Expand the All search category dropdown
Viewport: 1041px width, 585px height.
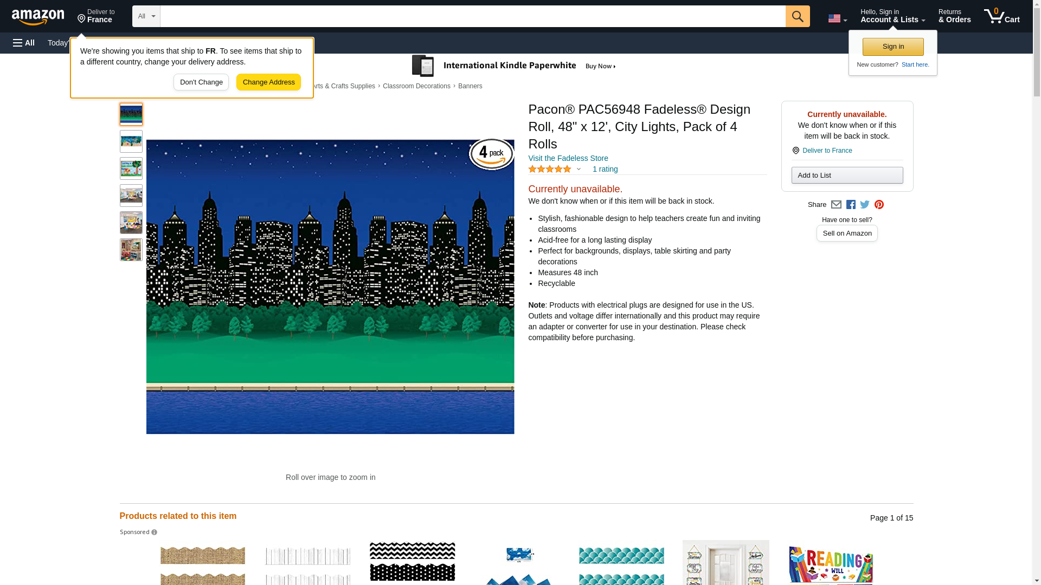pos(146,16)
